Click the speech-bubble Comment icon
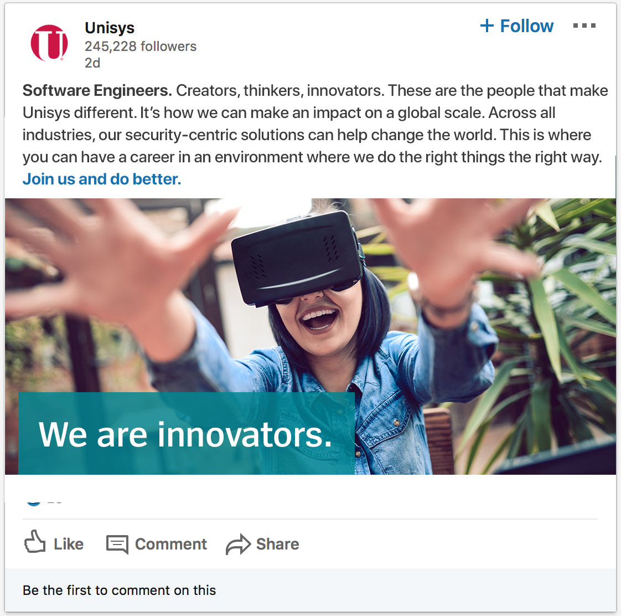Viewport: 621px width, 616px height. pyautogui.click(x=117, y=544)
